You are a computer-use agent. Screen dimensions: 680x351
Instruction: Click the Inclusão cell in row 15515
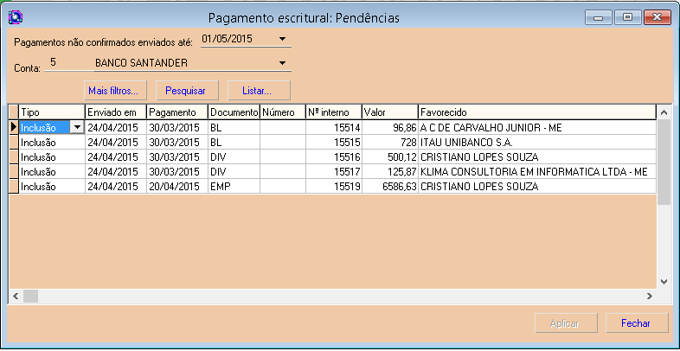52,142
